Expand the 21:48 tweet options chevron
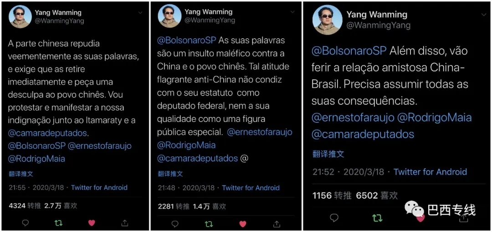Viewport: 492px width, 232px height. click(x=292, y=12)
